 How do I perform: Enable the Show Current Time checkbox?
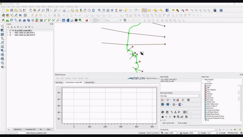coord(161,123)
